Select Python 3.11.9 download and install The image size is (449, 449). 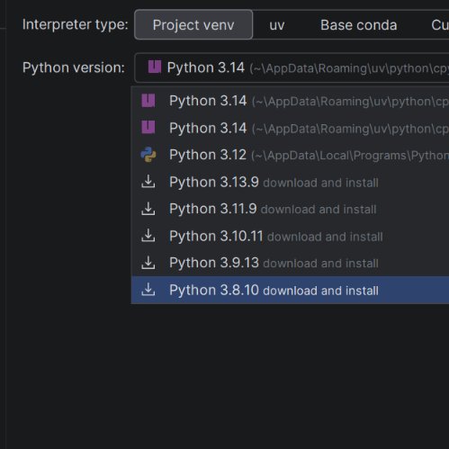[290, 209]
